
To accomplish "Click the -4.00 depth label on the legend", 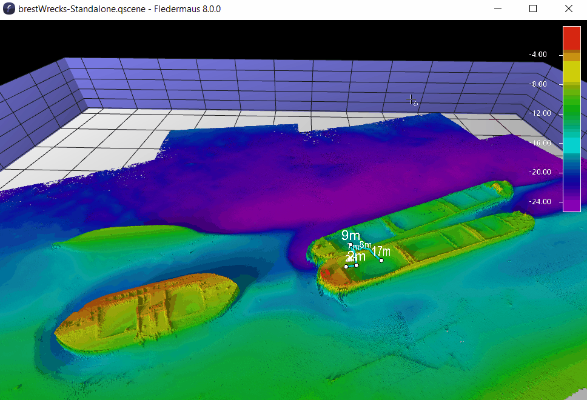I will 538,55.
